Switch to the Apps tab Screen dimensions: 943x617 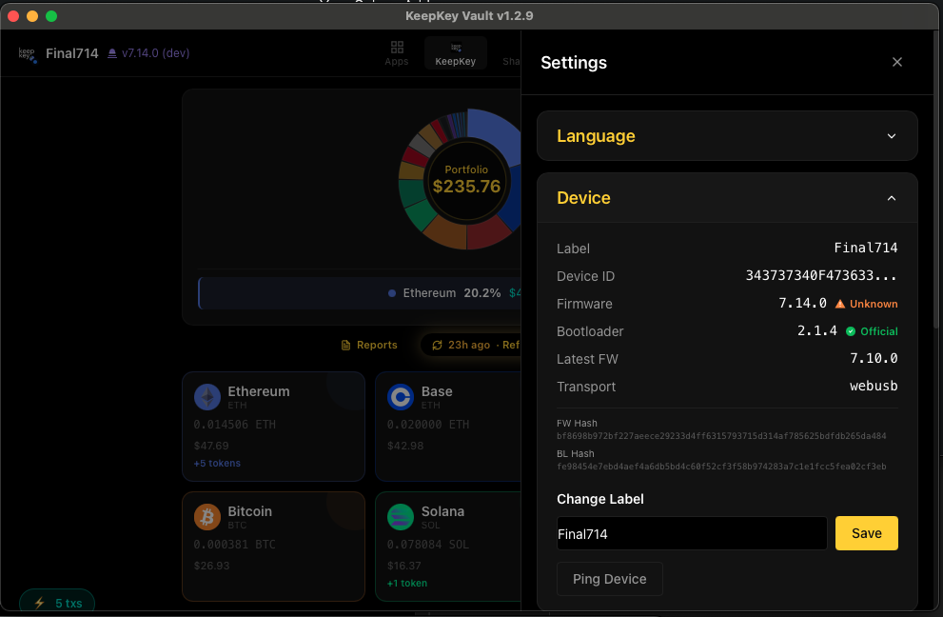397,53
